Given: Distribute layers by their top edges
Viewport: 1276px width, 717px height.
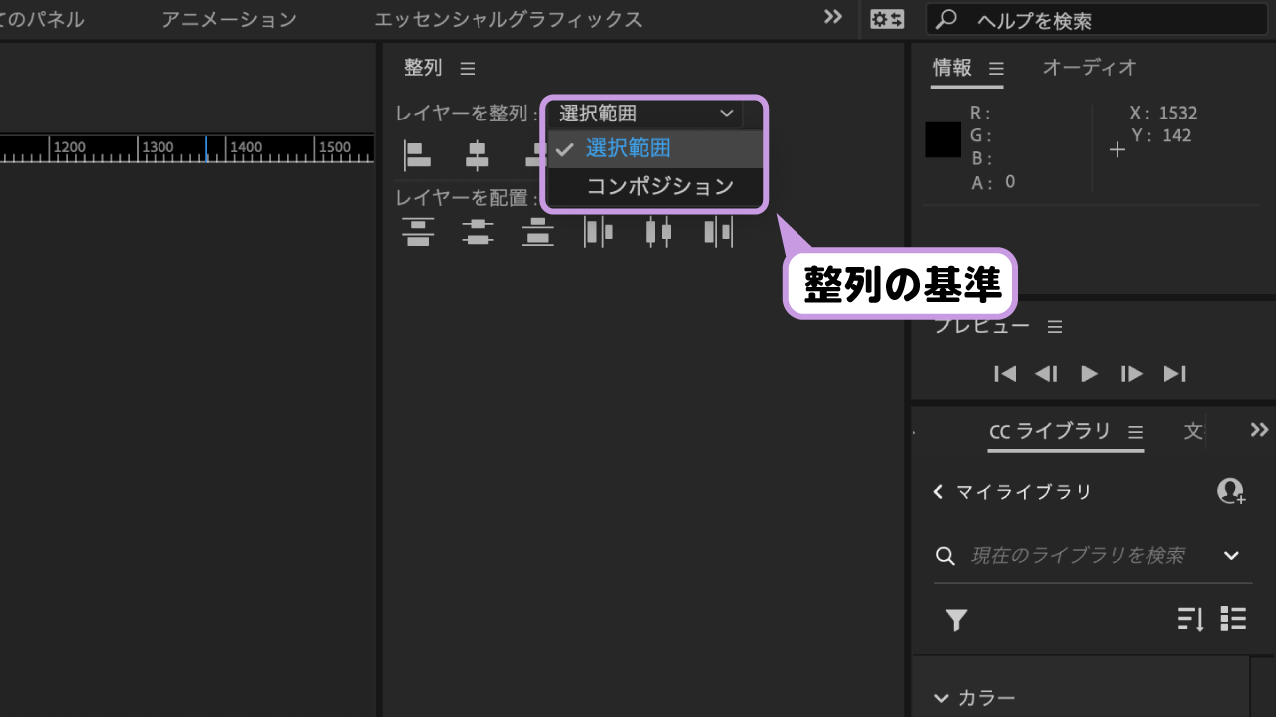Looking at the screenshot, I should click(x=418, y=232).
